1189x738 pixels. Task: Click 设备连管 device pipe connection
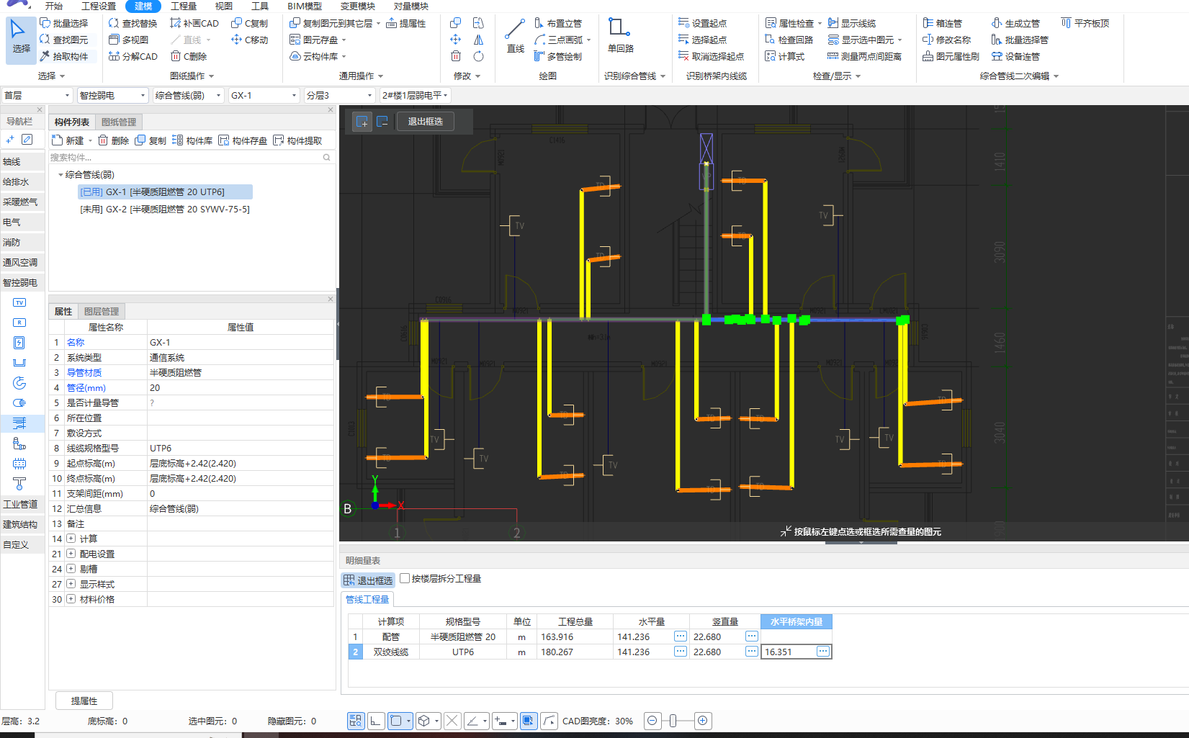[1016, 56]
